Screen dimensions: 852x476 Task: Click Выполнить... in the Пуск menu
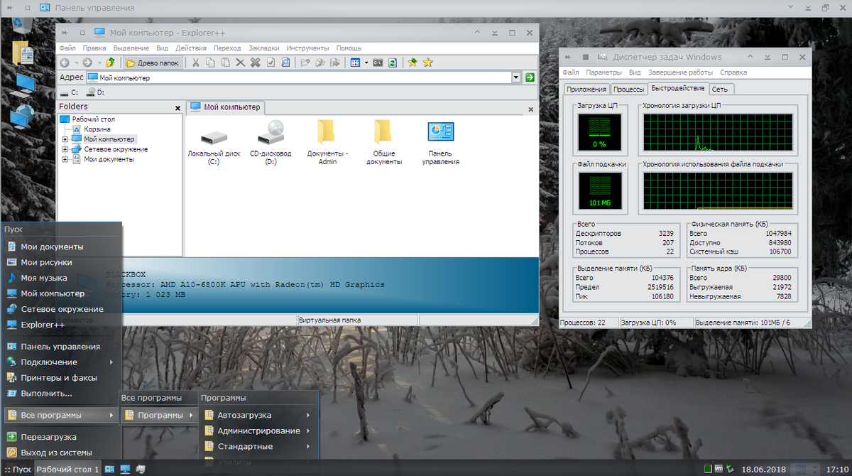tap(62, 394)
